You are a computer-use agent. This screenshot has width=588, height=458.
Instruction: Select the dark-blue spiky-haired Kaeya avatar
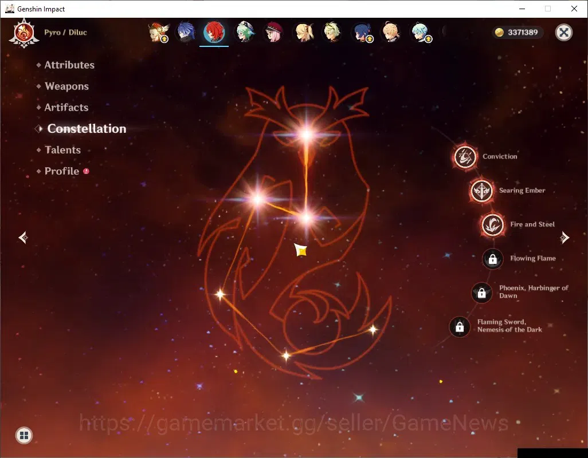click(x=186, y=32)
